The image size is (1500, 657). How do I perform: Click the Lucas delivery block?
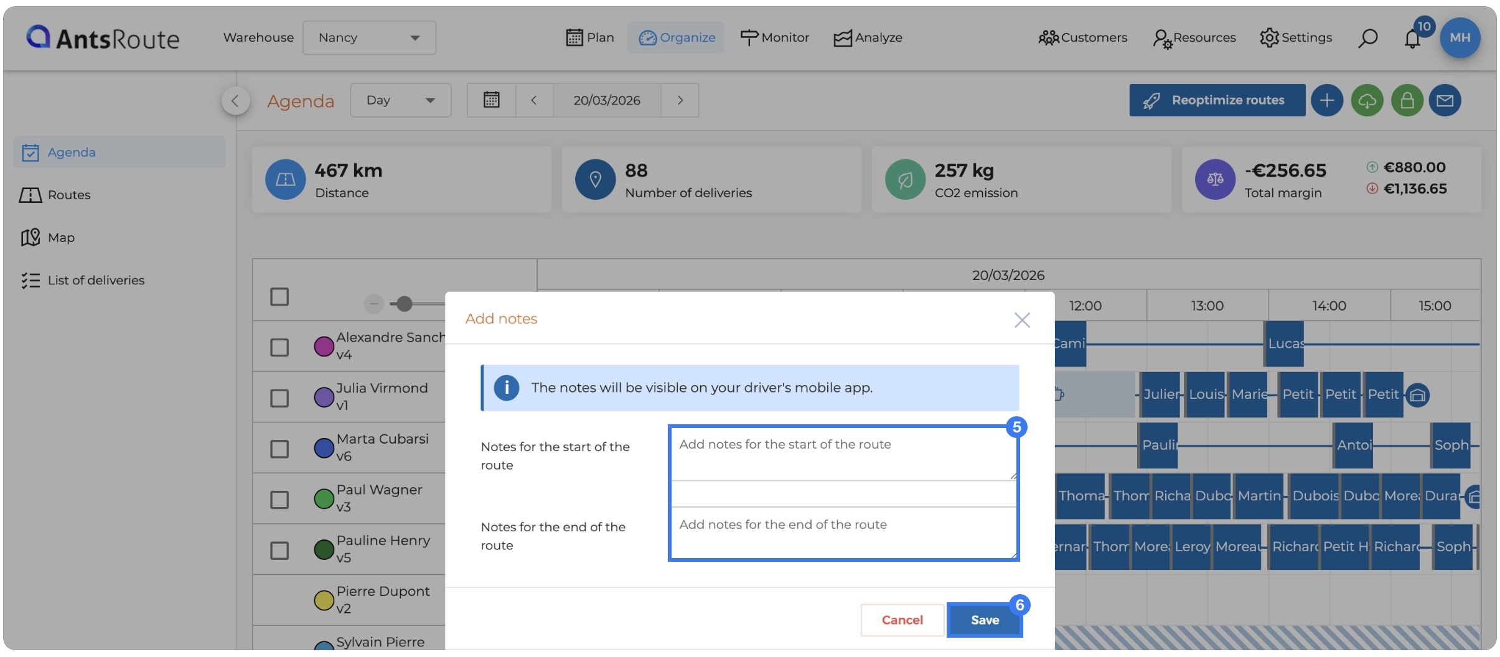point(1284,343)
